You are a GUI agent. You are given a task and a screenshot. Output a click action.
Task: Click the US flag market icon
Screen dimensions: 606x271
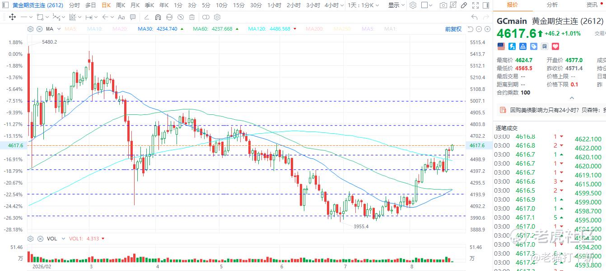tap(501, 46)
